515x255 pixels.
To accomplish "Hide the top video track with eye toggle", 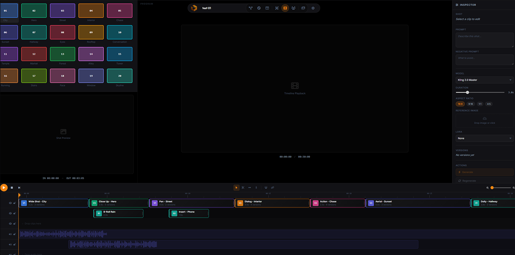I will (x=10, y=203).
